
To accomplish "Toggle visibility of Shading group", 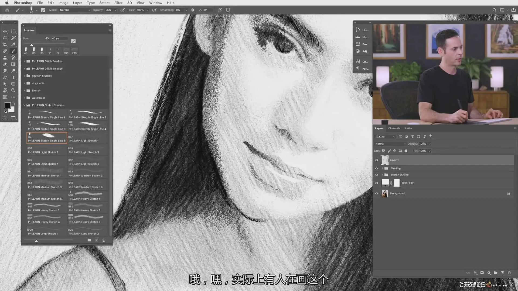I will [377, 168].
